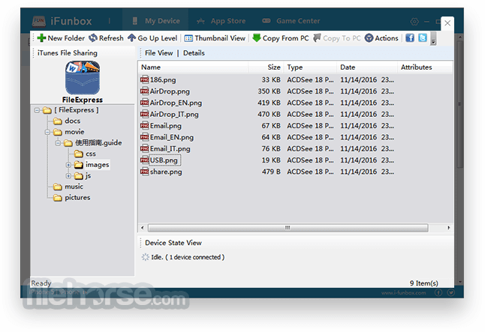Open the Actions toolbar menu
The width and height of the screenshot is (485, 332).
coord(381,38)
